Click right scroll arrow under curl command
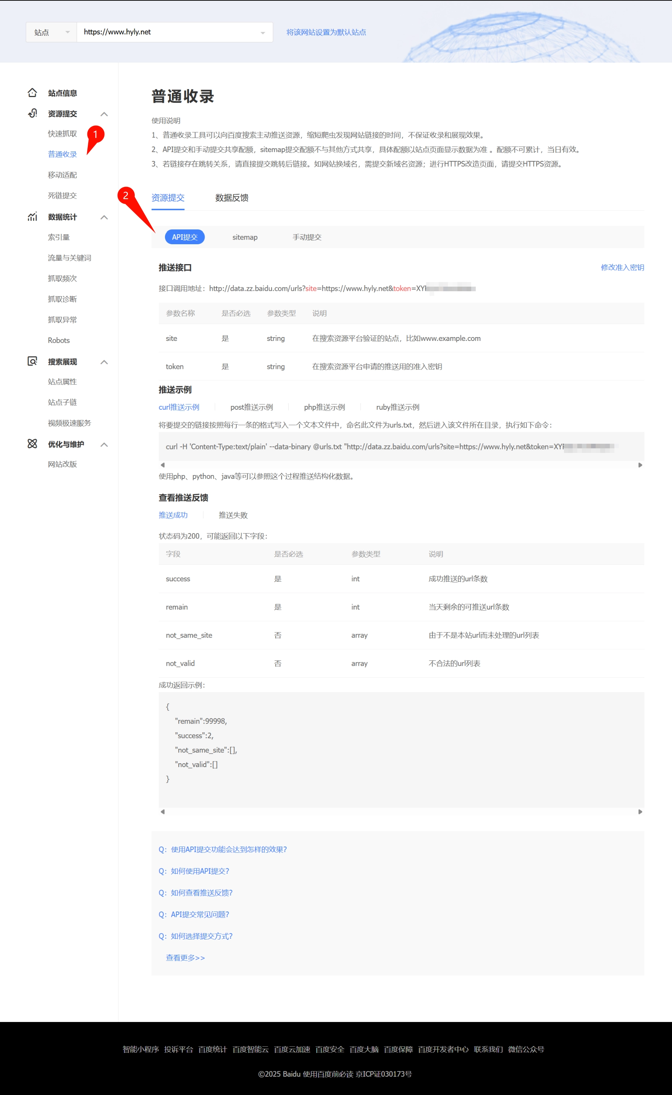This screenshot has width=672, height=1095. click(x=640, y=465)
